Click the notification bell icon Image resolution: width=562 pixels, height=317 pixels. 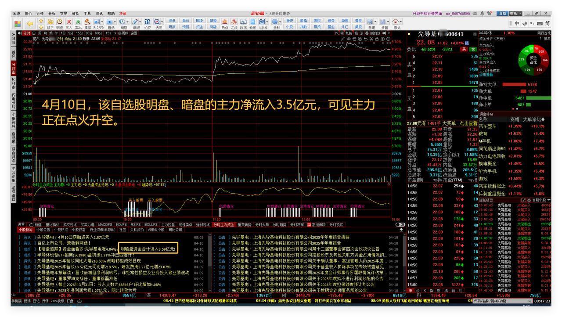[x=482, y=14]
